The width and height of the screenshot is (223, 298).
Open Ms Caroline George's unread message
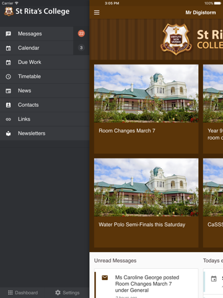click(146, 284)
